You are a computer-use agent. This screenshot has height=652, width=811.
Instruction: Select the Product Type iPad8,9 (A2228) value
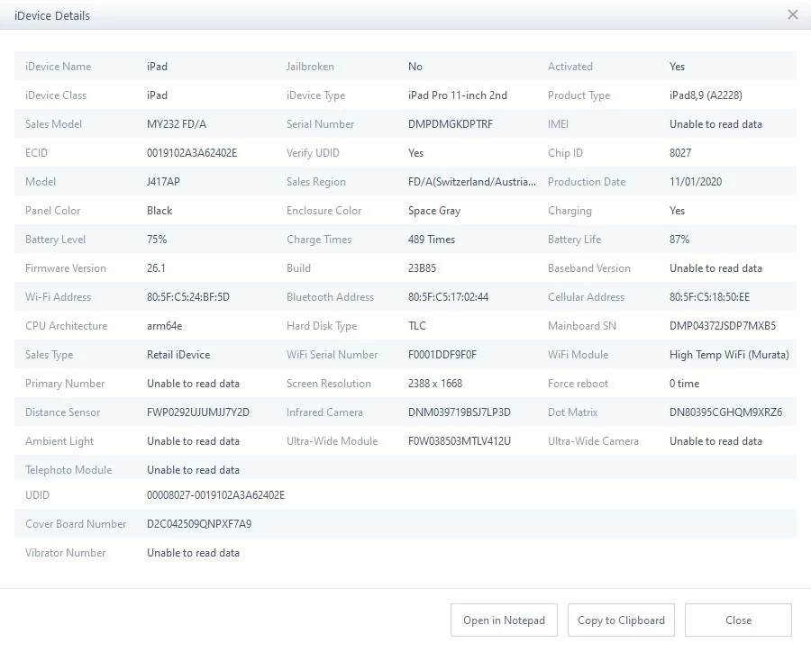coord(706,95)
